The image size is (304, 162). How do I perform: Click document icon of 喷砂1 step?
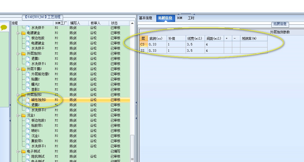(28, 131)
